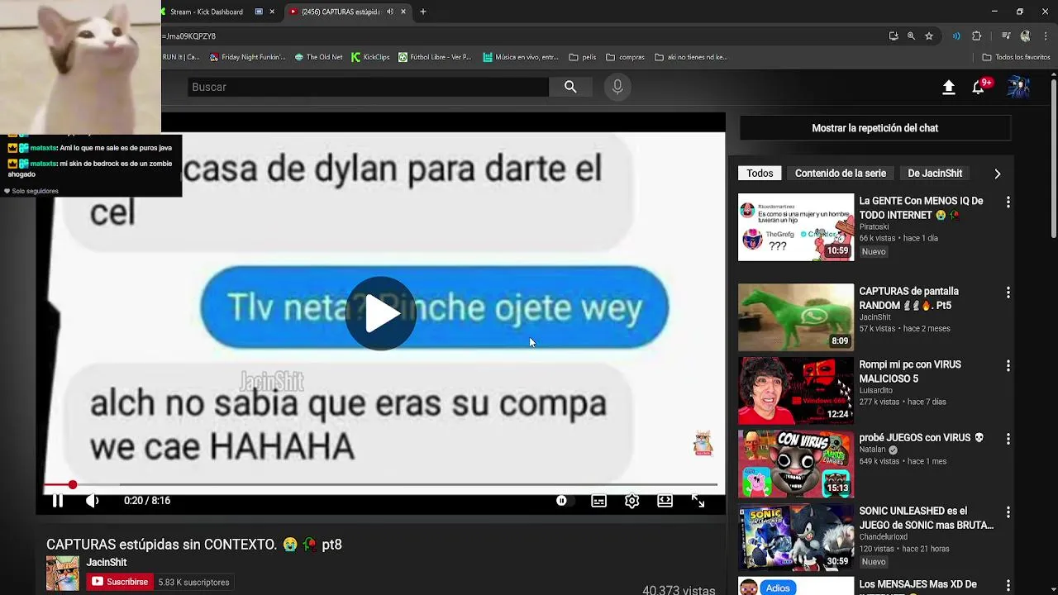This screenshot has width=1058, height=595.
Task: Select the 'Todos' filter chip
Action: pos(760,173)
